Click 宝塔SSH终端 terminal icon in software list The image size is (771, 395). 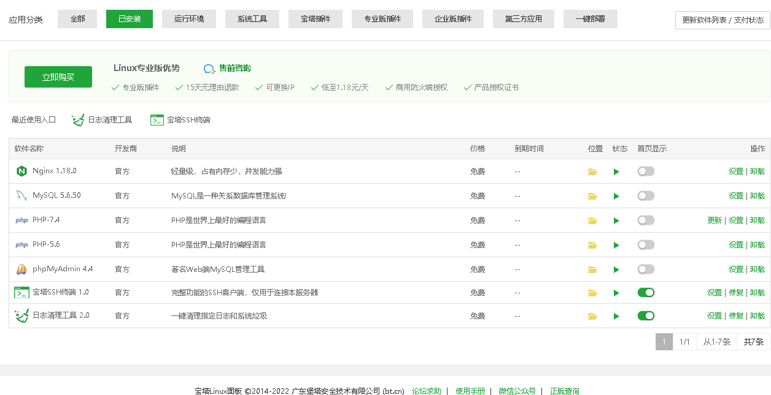[x=21, y=293]
